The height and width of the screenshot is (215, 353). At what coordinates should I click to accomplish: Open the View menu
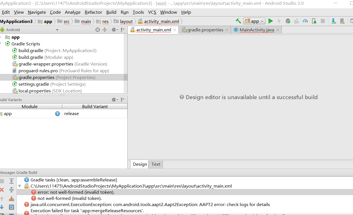pyautogui.click(x=19, y=12)
